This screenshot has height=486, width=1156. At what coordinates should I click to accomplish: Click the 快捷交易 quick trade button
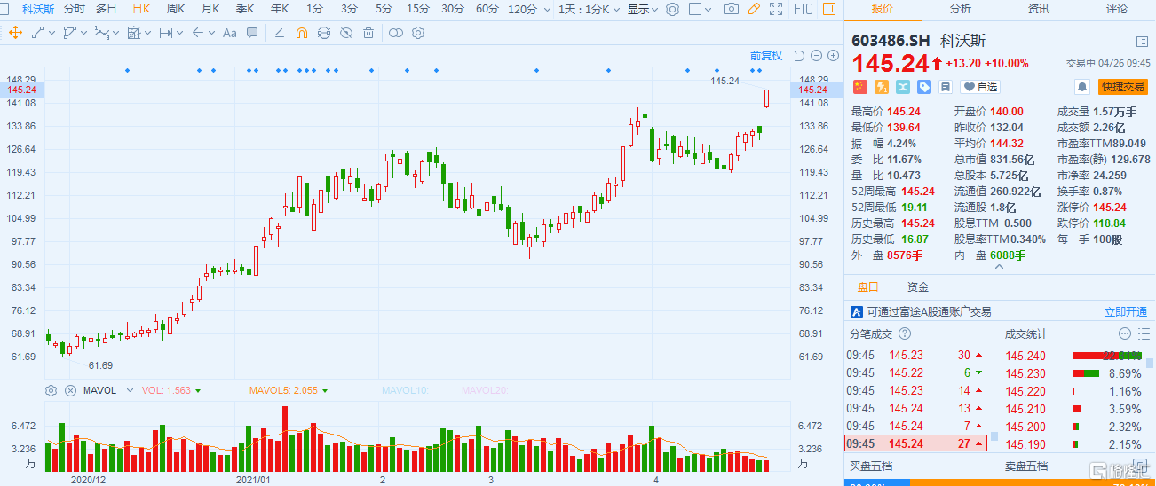tap(1122, 87)
